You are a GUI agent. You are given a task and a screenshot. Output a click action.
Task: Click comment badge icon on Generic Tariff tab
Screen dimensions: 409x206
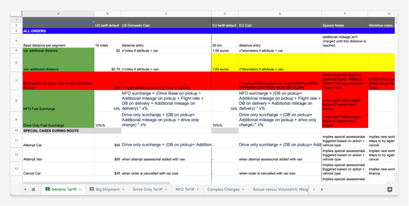[x=47, y=189]
